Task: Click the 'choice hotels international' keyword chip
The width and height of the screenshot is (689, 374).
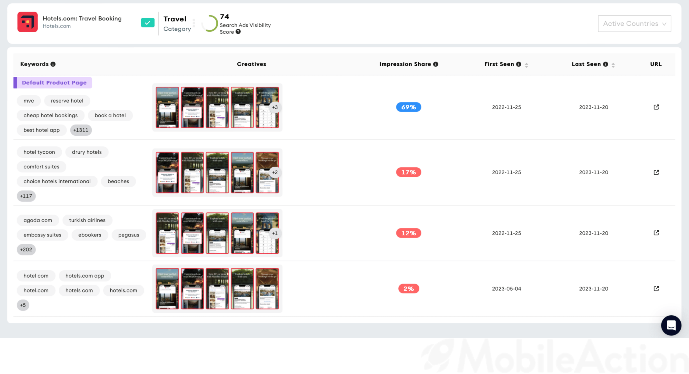Action: tap(57, 181)
